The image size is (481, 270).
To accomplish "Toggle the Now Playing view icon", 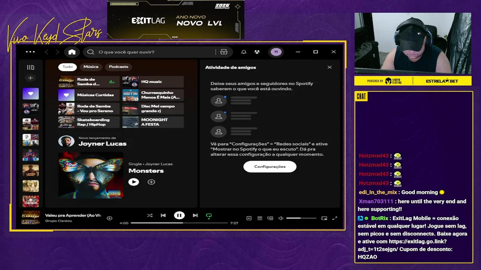I will coord(249,218).
